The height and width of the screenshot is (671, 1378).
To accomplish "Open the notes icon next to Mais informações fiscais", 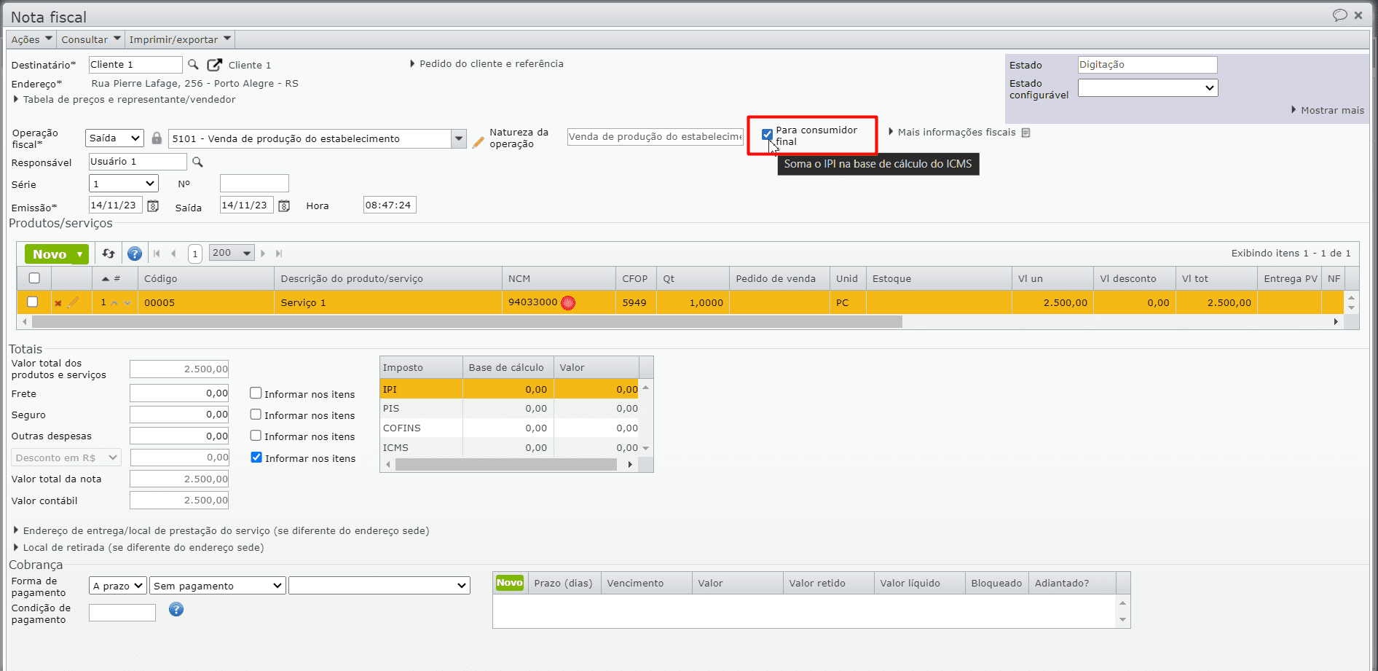I will pos(1025,133).
